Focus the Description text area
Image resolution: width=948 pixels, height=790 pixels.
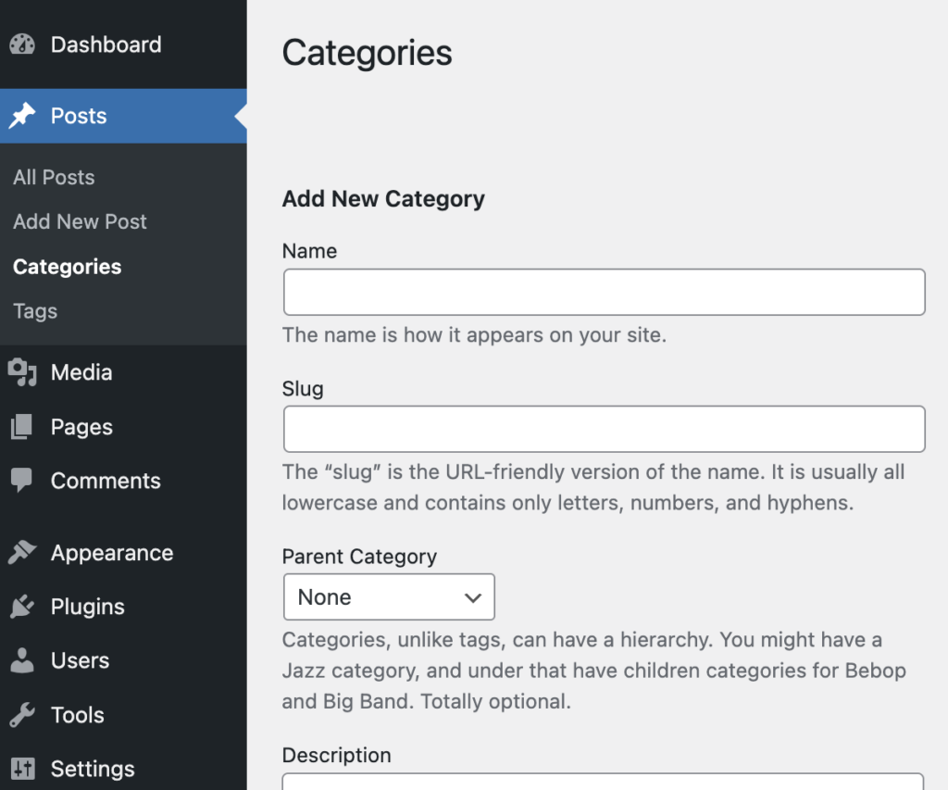coord(604,782)
